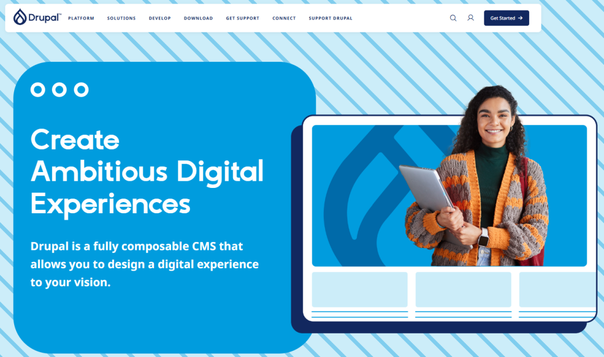Open the Download menu item

198,18
